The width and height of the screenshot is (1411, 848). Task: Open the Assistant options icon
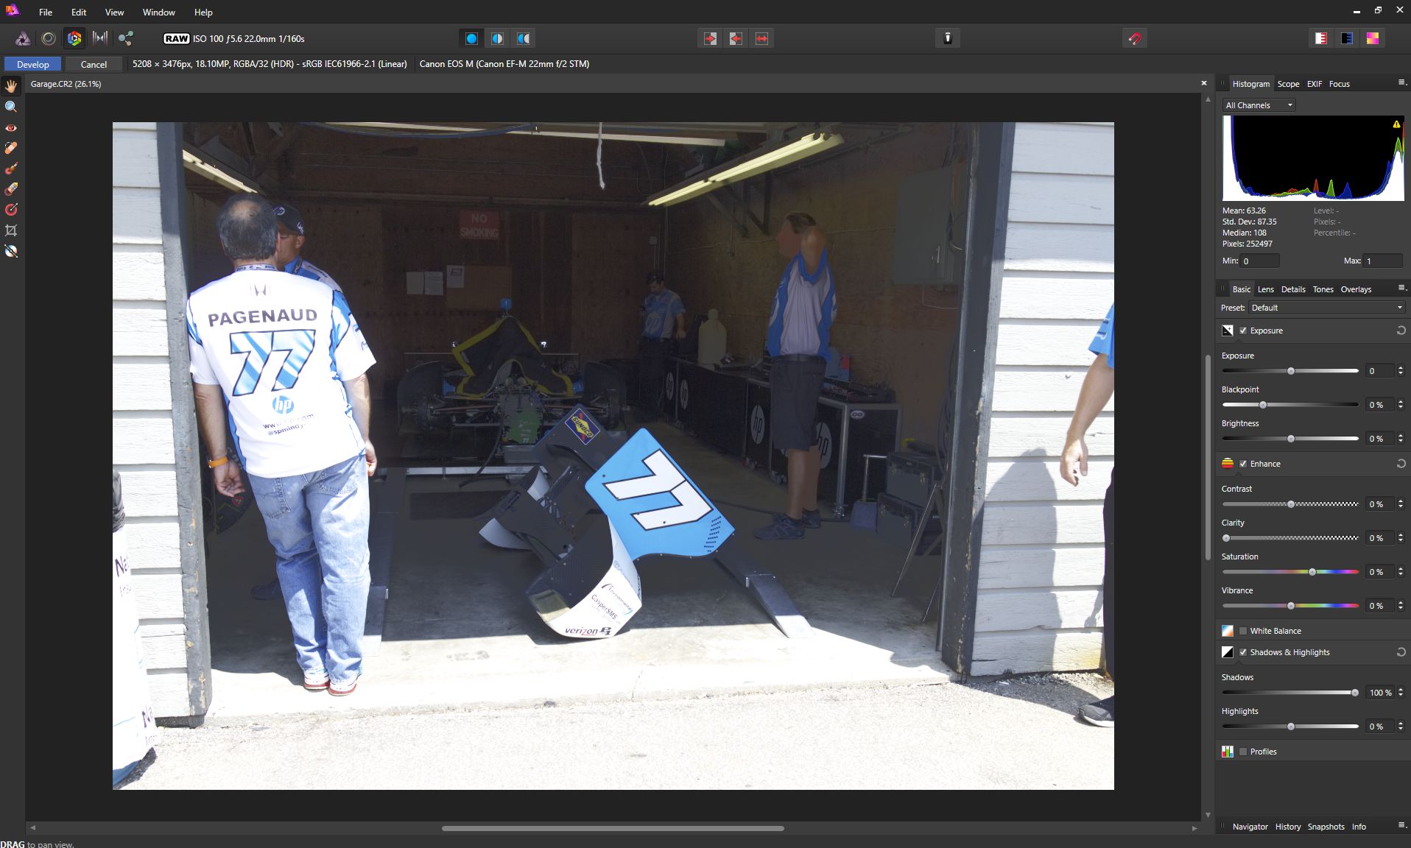(x=948, y=38)
